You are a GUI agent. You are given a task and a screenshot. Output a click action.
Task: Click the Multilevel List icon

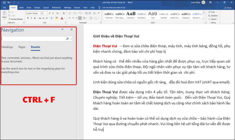(x=81, y=13)
